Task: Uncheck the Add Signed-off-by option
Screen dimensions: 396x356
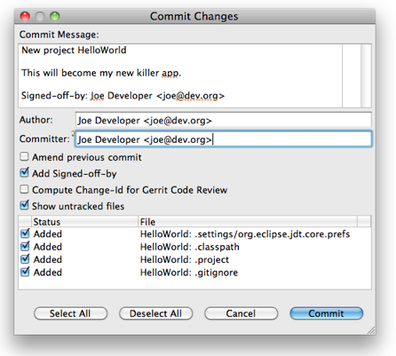Action: [x=24, y=173]
